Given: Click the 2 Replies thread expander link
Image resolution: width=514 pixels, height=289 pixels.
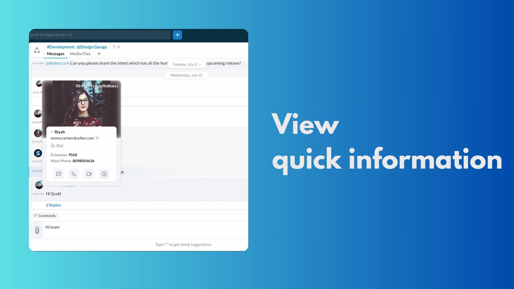Looking at the screenshot, I should pos(54,205).
